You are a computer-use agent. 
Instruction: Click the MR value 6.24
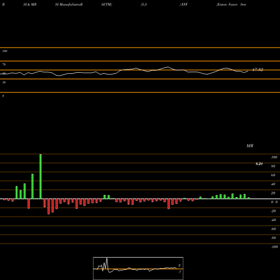tap(259, 164)
